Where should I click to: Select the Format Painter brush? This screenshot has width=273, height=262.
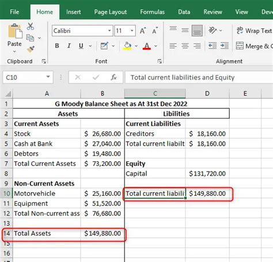pos(31,50)
